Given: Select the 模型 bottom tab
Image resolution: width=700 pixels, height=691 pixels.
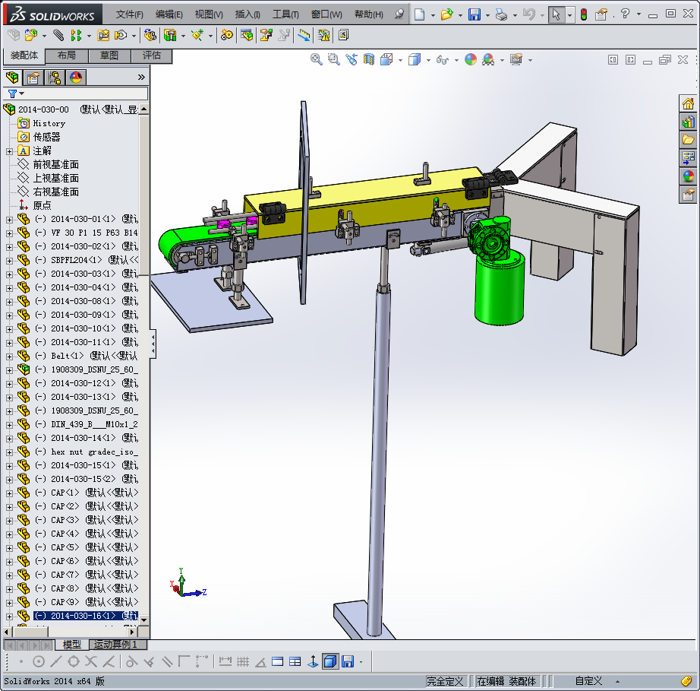Looking at the screenshot, I should [x=72, y=644].
